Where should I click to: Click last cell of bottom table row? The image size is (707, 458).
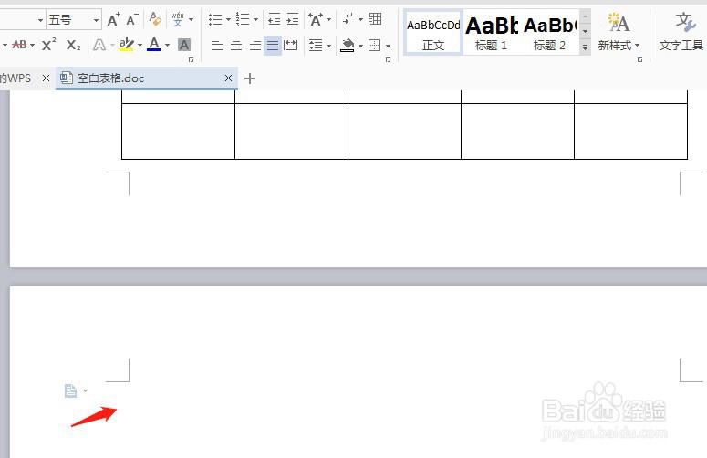coord(630,131)
